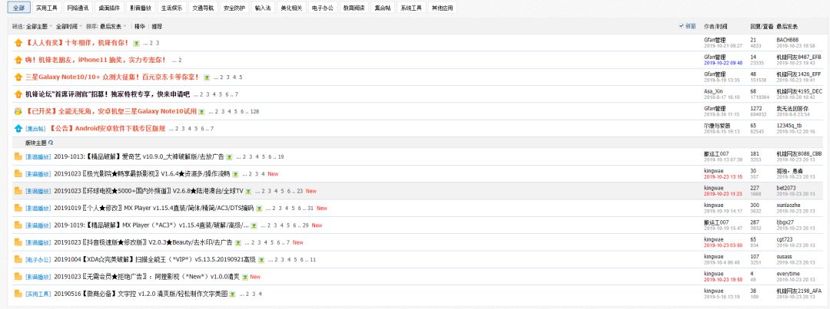
Task: Click the folder icon of 抖音极速版 thread
Action: tap(18, 242)
